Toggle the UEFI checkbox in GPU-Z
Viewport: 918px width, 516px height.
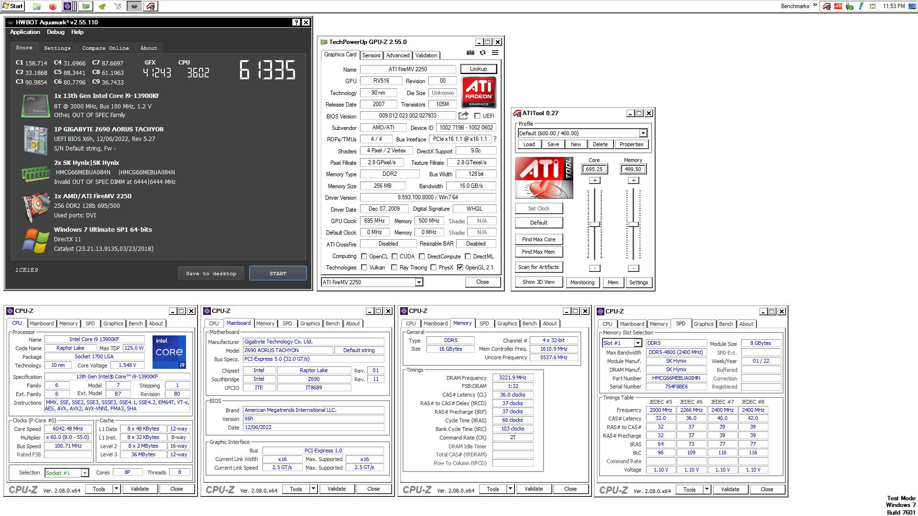click(477, 116)
